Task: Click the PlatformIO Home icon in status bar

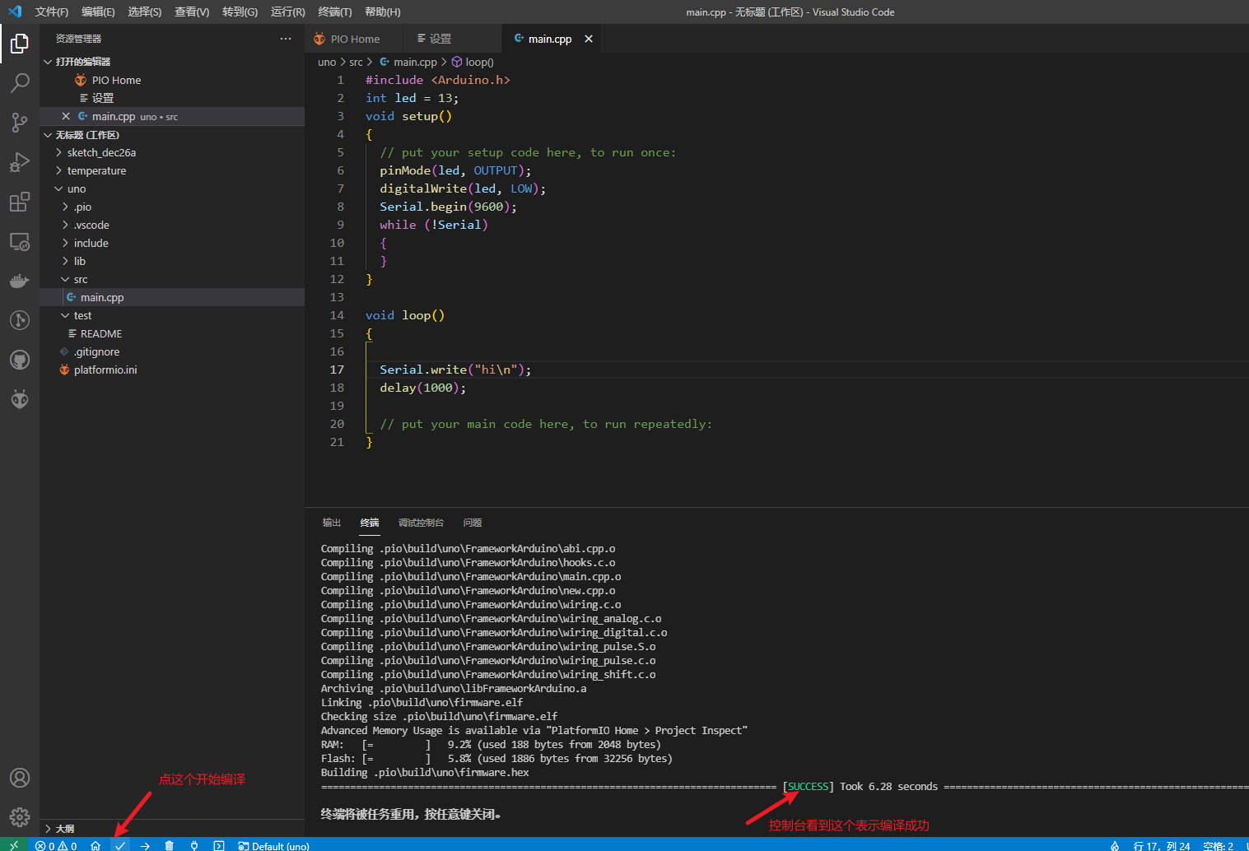Action: click(96, 845)
